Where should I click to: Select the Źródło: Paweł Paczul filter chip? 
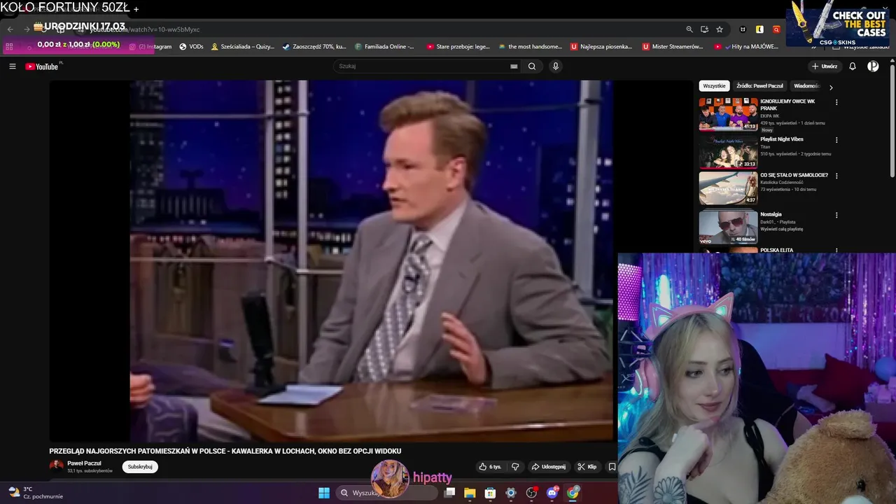pos(759,86)
